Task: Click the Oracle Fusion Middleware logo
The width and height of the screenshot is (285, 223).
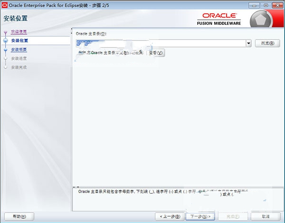Action: 219,19
